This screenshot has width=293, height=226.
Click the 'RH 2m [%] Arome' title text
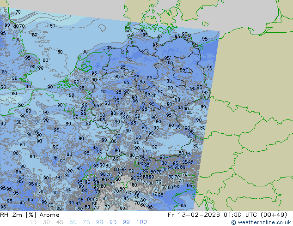tap(30, 215)
